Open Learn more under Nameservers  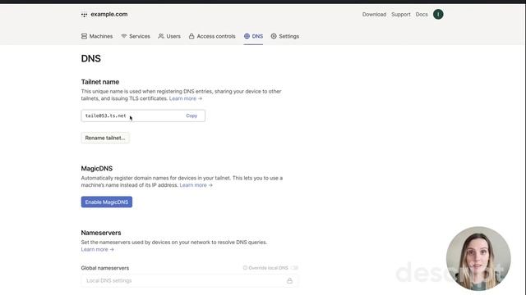coord(97,249)
